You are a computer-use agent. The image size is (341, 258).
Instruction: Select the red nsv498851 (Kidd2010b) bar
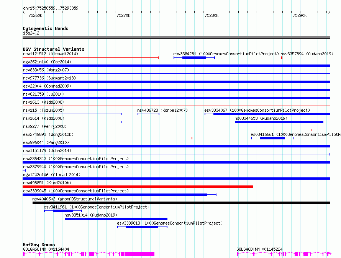(138, 187)
